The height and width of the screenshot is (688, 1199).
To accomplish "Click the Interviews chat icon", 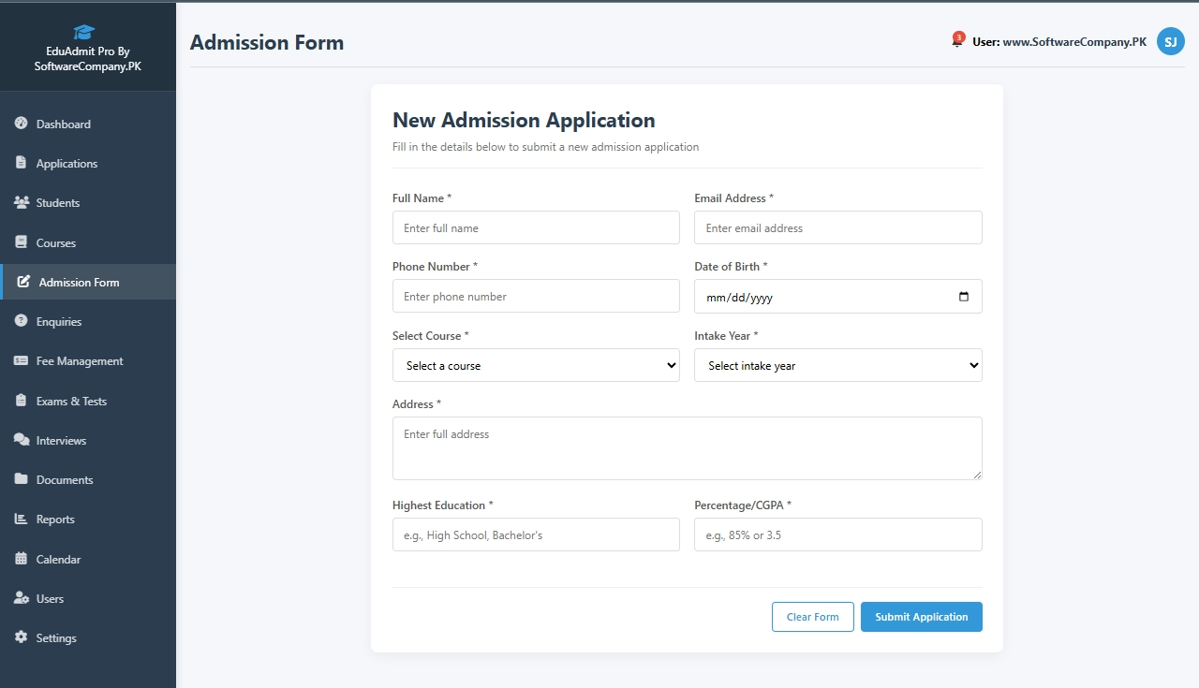I will [x=21, y=440].
